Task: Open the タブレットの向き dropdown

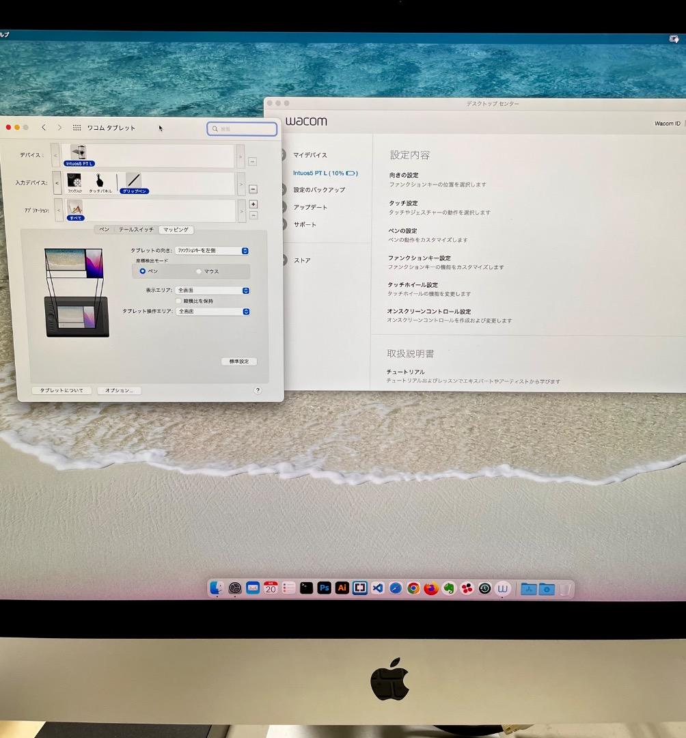Action: (x=212, y=250)
